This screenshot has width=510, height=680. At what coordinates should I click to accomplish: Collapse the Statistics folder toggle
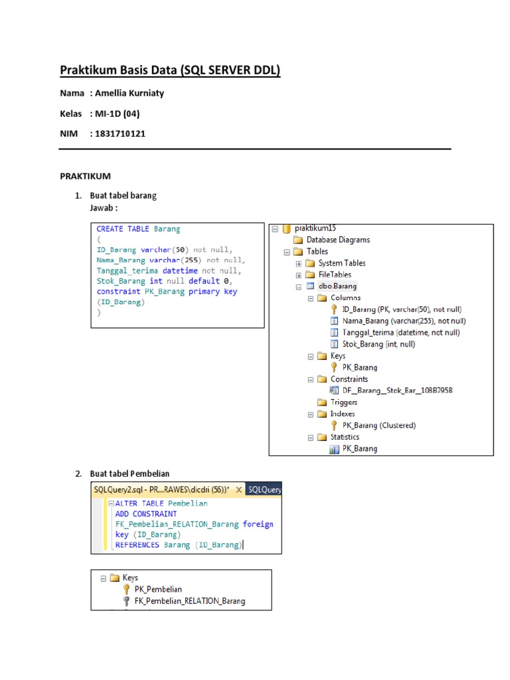click(311, 438)
